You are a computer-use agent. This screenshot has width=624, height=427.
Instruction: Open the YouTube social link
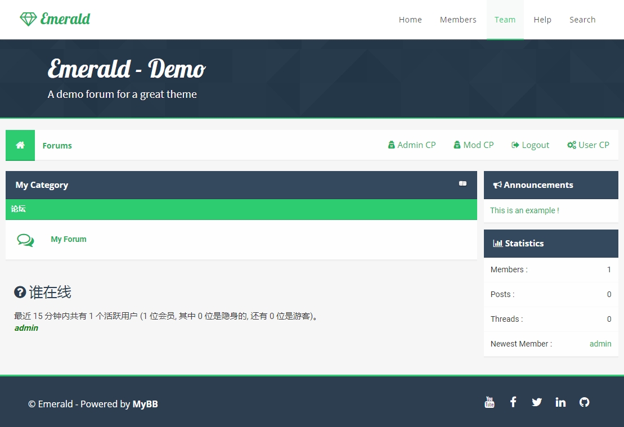(x=490, y=402)
